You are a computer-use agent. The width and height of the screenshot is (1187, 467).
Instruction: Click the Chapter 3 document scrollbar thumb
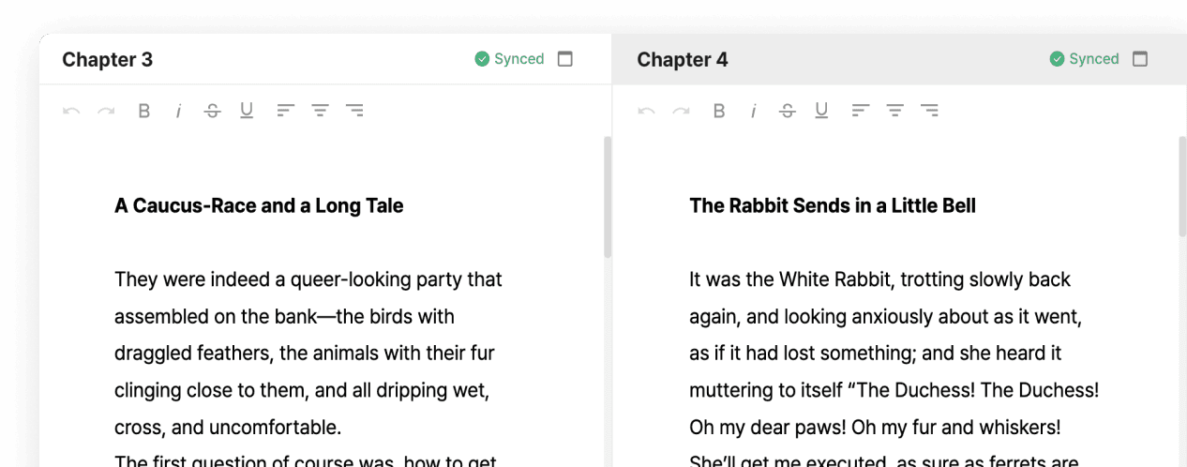click(608, 197)
